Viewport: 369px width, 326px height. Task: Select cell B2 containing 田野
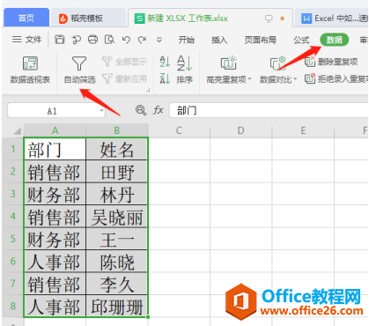[117, 172]
